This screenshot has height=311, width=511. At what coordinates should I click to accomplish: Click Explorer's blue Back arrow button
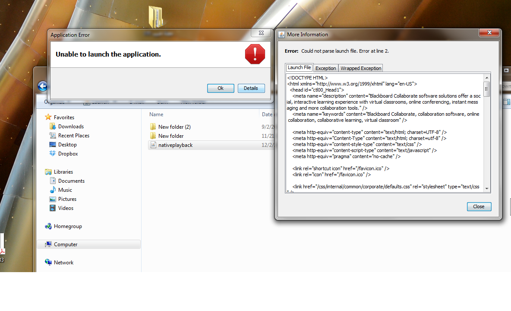pyautogui.click(x=42, y=86)
